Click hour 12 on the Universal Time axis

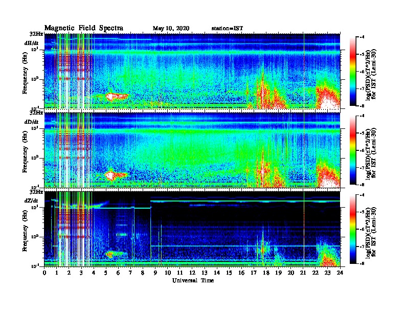pyautogui.click(x=192, y=273)
